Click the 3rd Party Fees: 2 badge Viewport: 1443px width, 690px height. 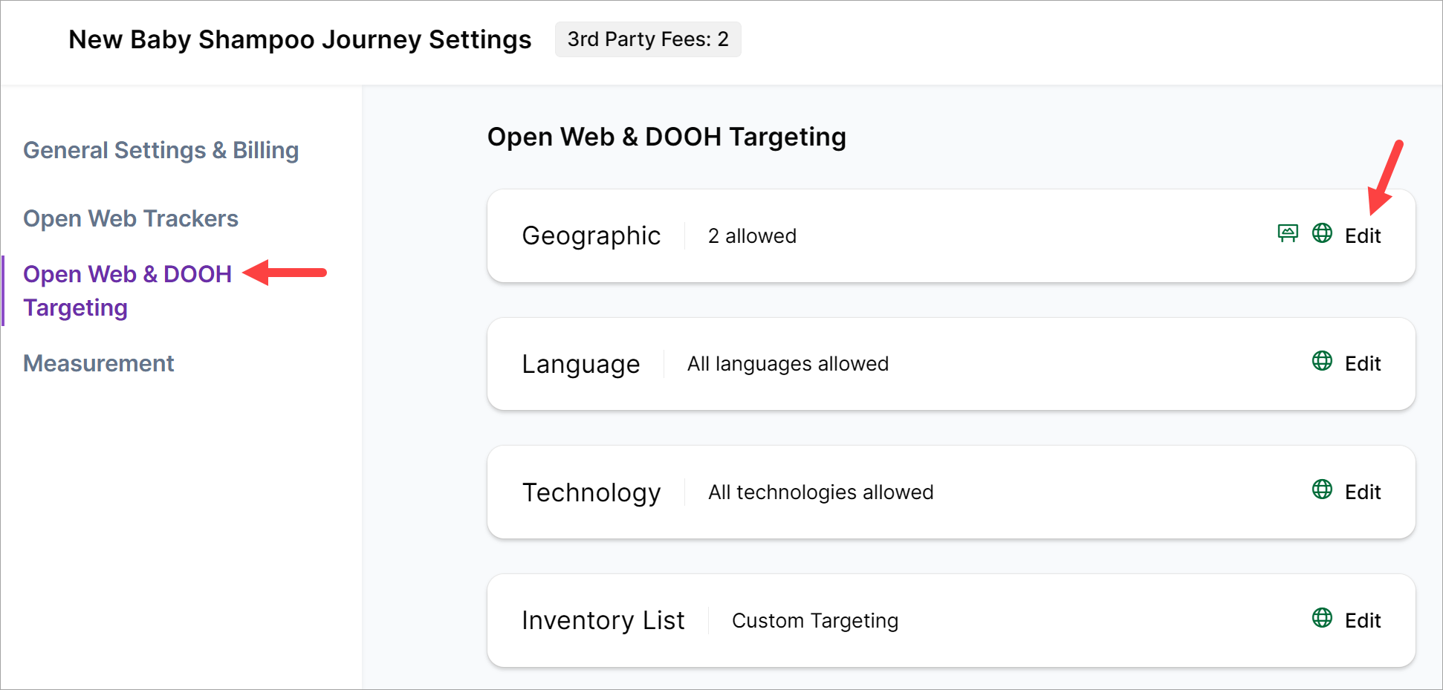(x=647, y=39)
